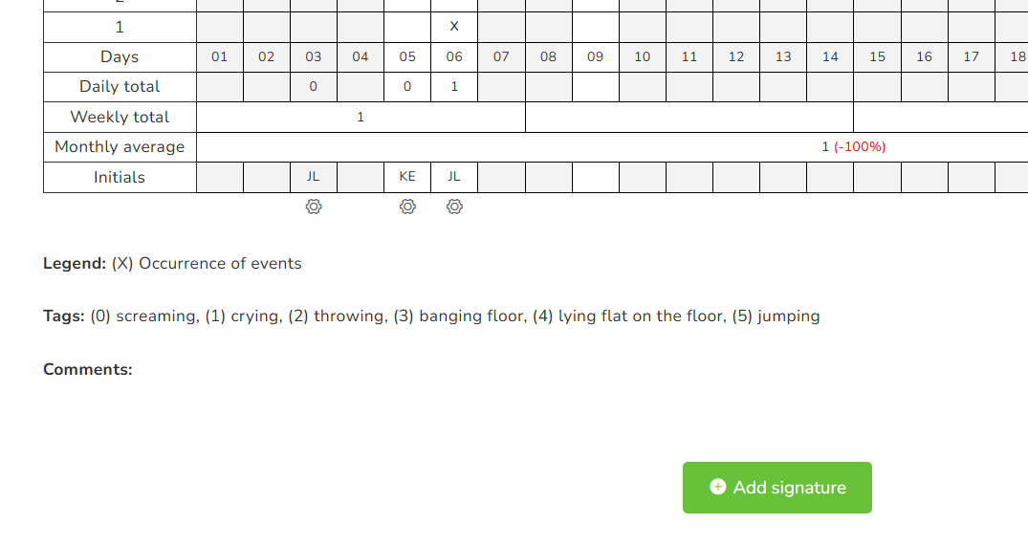1028x545 pixels.
Task: Click the empty row 1 cell for day 05
Action: click(x=407, y=27)
